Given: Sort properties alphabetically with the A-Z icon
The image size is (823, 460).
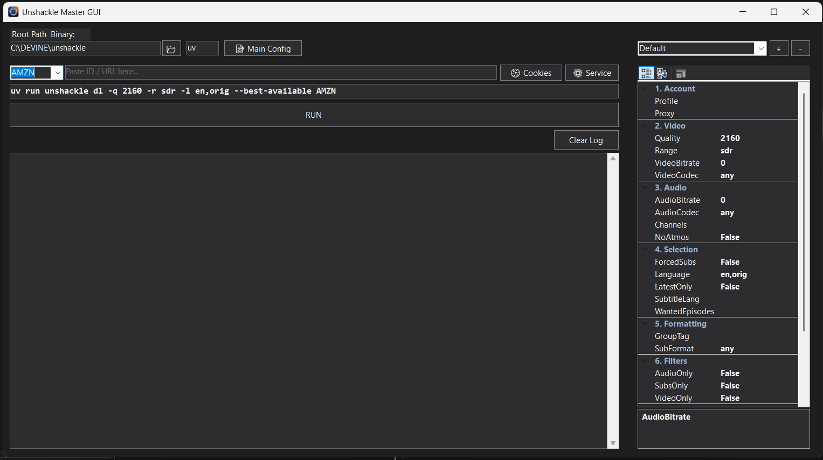Looking at the screenshot, I should [662, 73].
